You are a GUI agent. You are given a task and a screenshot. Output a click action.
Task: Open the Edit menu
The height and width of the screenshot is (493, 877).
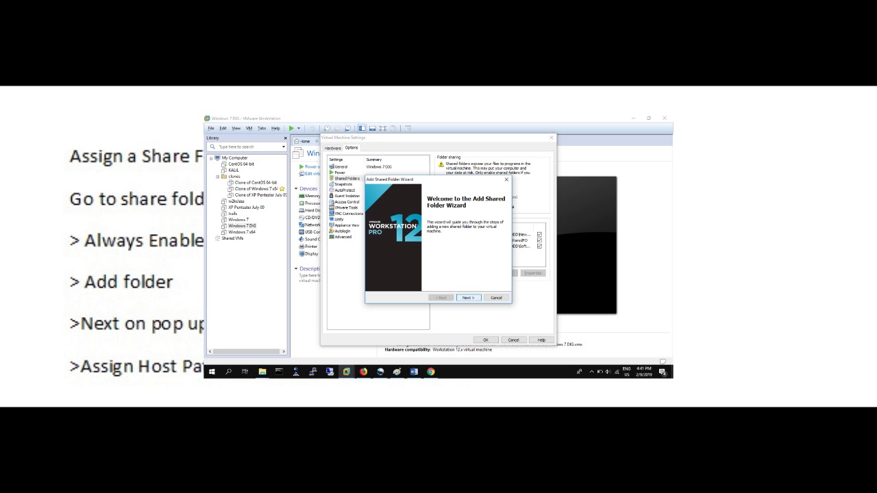[223, 128]
